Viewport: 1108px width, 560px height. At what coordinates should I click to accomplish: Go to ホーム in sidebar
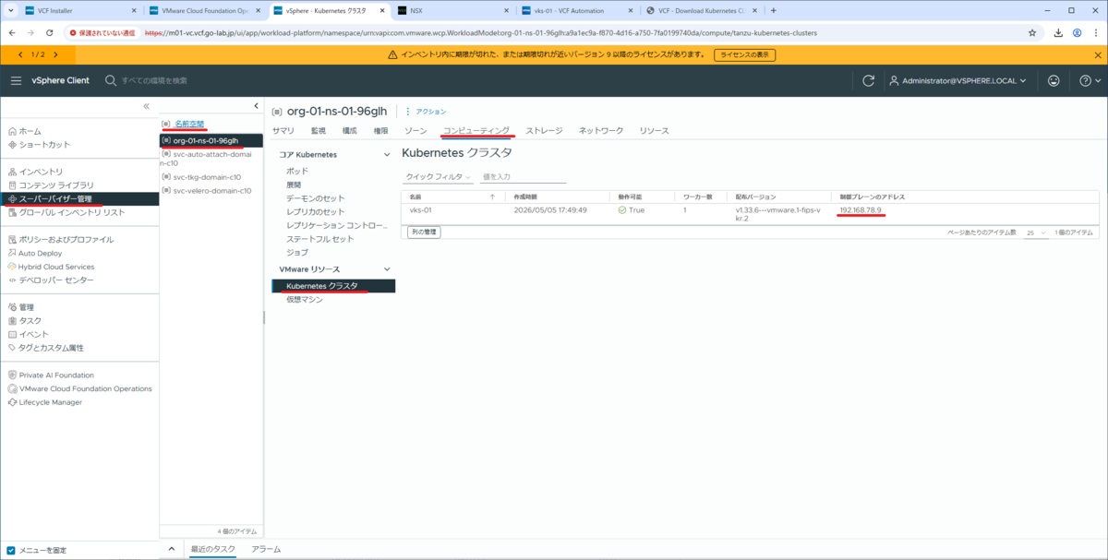[30, 131]
